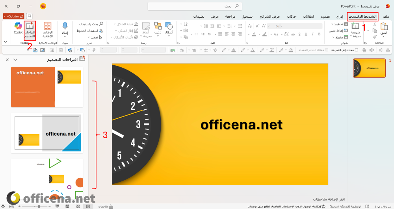Decrease font size icon
The width and height of the screenshot is (394, 214).
click(x=257, y=26)
